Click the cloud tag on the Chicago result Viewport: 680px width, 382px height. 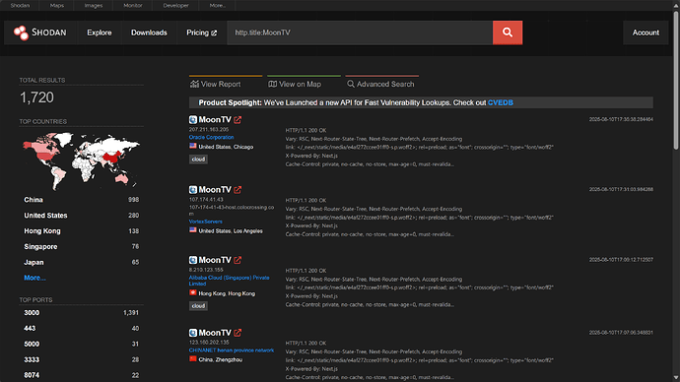198,159
